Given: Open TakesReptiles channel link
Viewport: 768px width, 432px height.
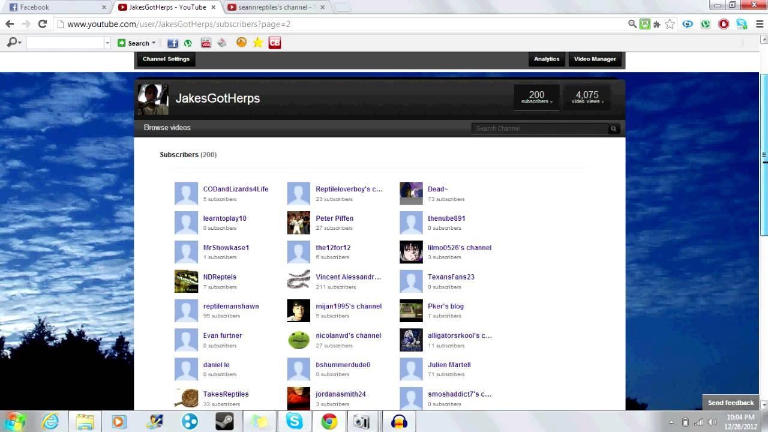Looking at the screenshot, I should click(x=226, y=394).
